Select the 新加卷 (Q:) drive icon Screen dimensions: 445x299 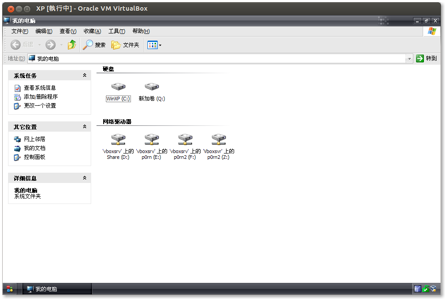pyautogui.click(x=151, y=87)
